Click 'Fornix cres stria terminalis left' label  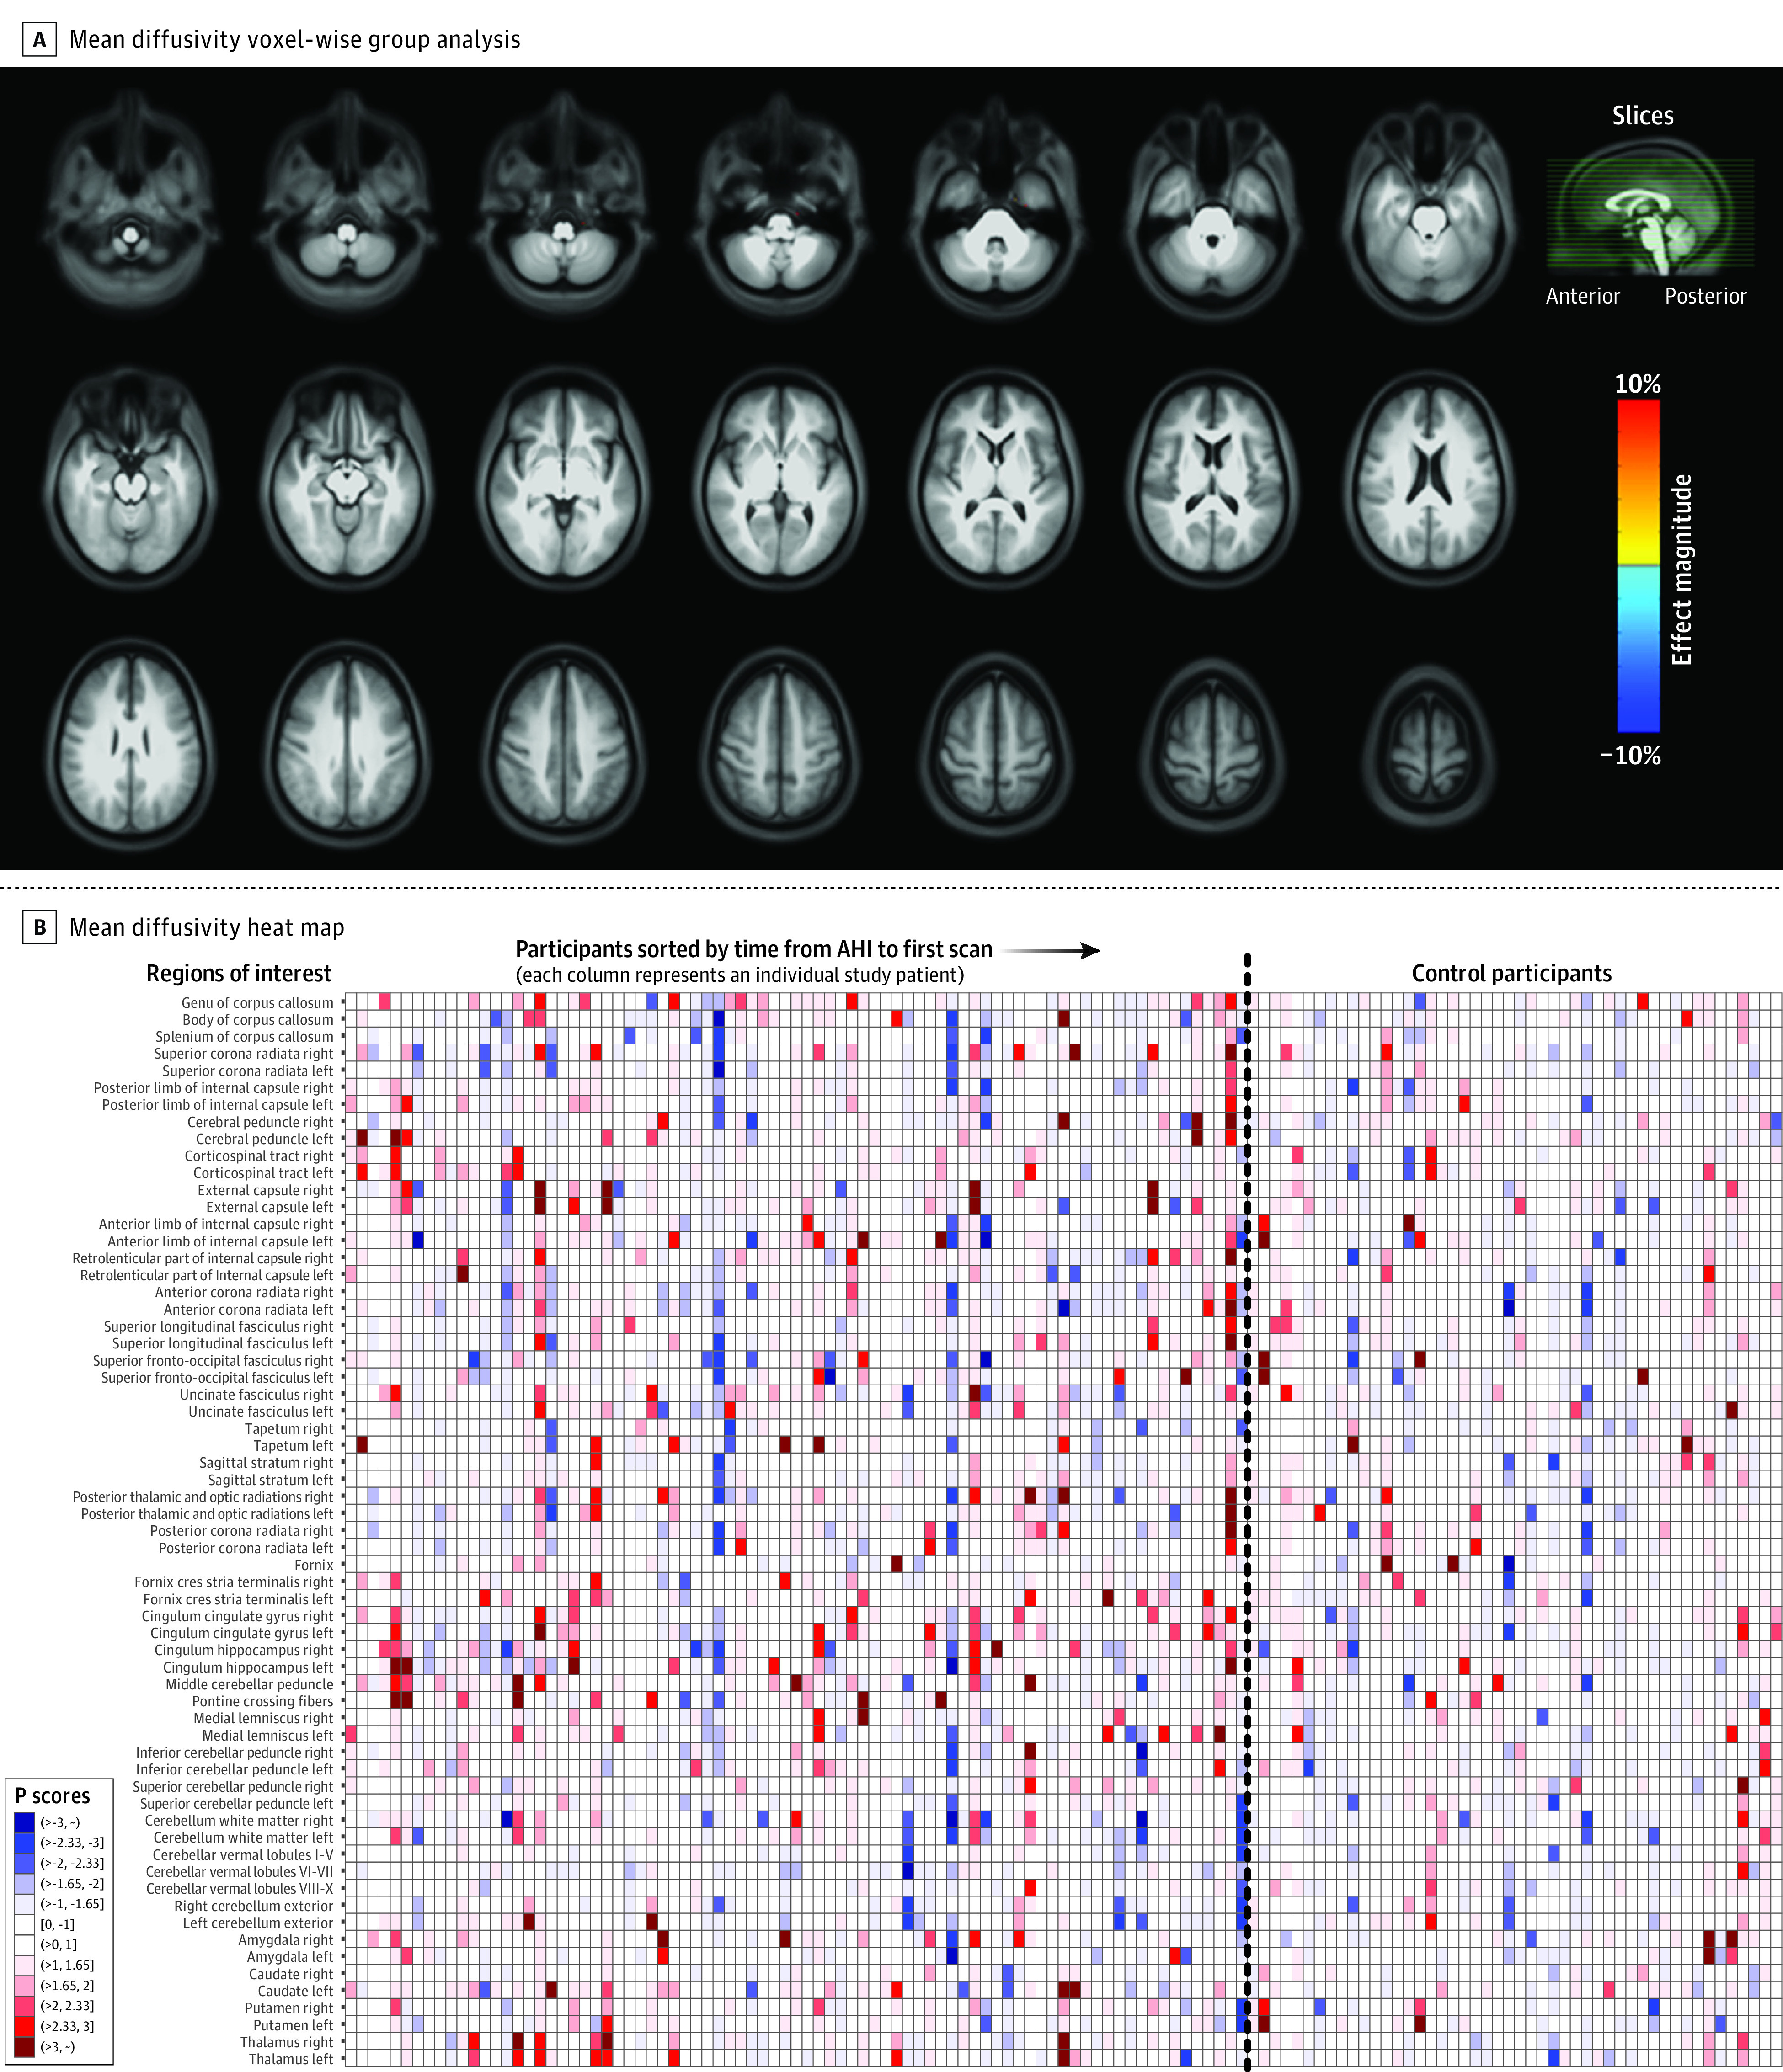click(x=238, y=1600)
